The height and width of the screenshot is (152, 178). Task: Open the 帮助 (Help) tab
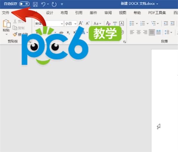click(x=137, y=12)
